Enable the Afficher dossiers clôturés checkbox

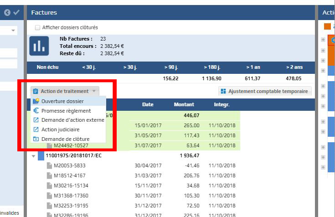pos(37,27)
